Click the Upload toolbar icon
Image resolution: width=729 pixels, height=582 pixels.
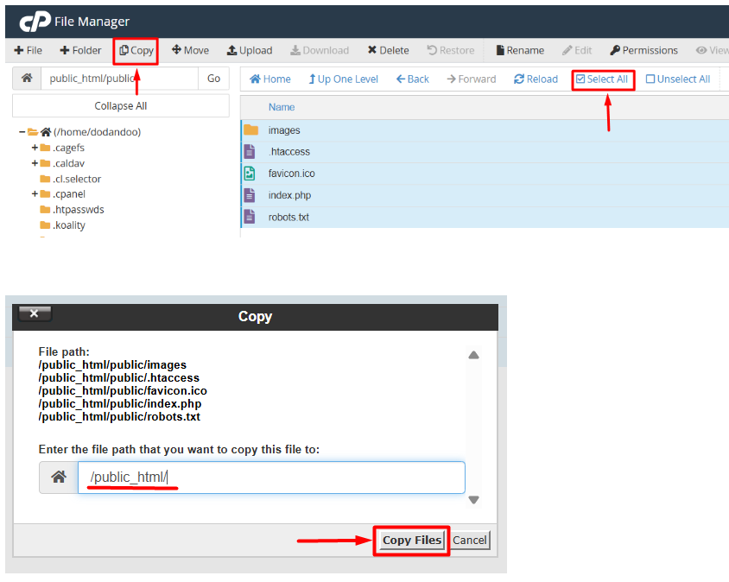(x=231, y=50)
